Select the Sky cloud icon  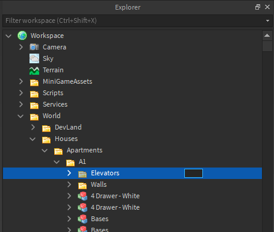tap(34, 58)
